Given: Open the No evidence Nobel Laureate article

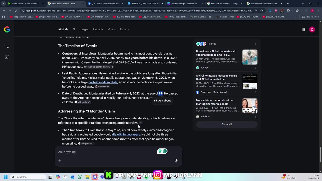Looking at the screenshot, I should [x=216, y=53].
